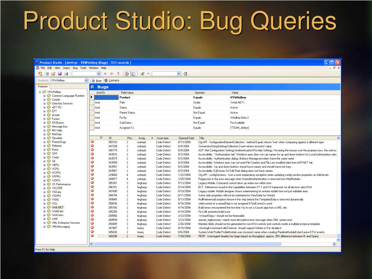This screenshot has height=279, width=372.
Task: Select the XMLMessaging tree item
Action: (61, 227)
